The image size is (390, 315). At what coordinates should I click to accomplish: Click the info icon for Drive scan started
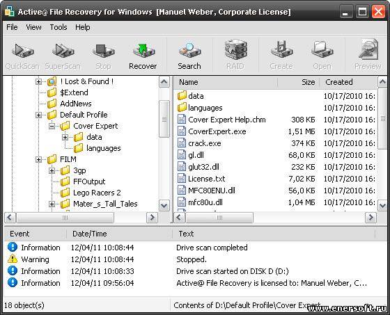click(x=13, y=270)
